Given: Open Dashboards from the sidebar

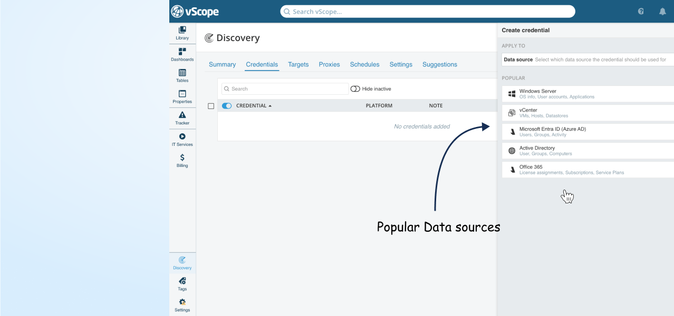Looking at the screenshot, I should pyautogui.click(x=182, y=55).
